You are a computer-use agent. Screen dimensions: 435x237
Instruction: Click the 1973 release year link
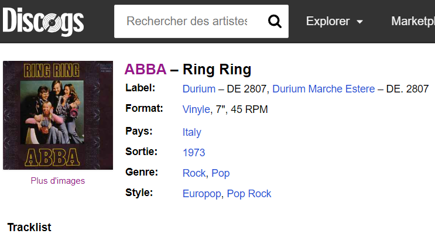click(194, 153)
